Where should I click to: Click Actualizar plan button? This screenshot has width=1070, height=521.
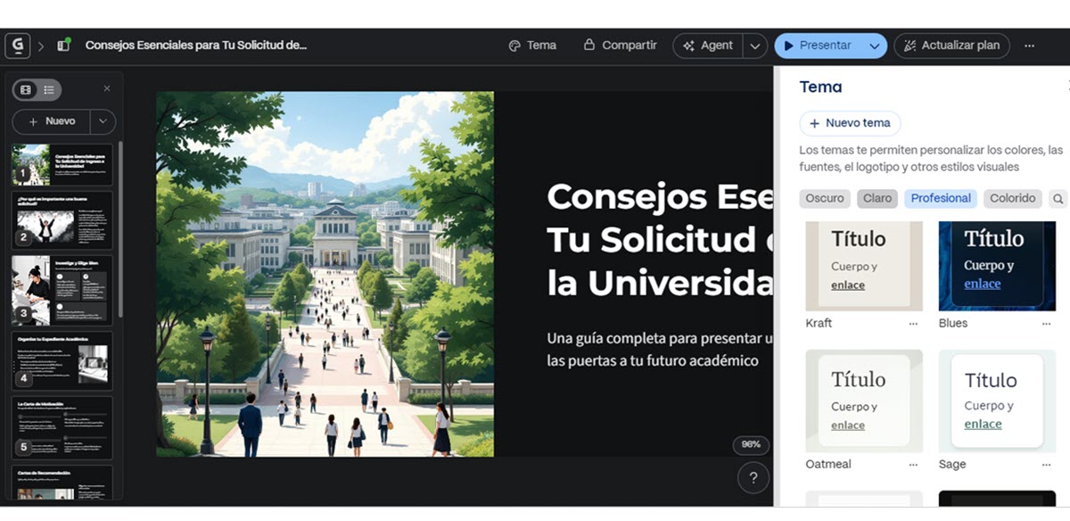tap(951, 45)
